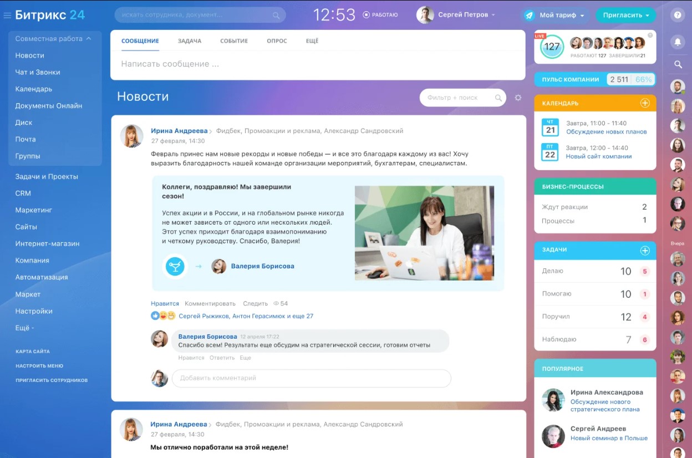
Task: Open the help question mark icon
Action: (x=677, y=16)
